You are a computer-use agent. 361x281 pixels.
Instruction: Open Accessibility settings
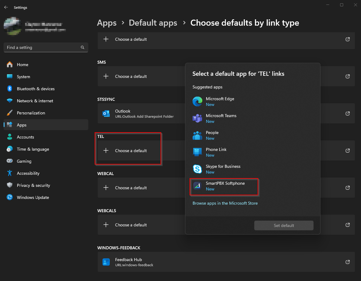click(x=46, y=173)
